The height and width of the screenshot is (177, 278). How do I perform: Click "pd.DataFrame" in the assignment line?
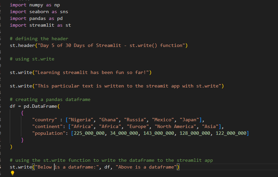40,106
